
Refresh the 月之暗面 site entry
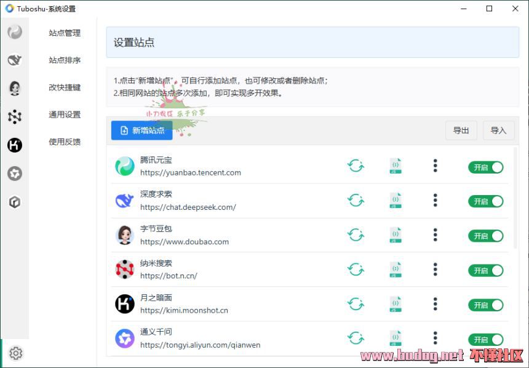pyautogui.click(x=356, y=304)
